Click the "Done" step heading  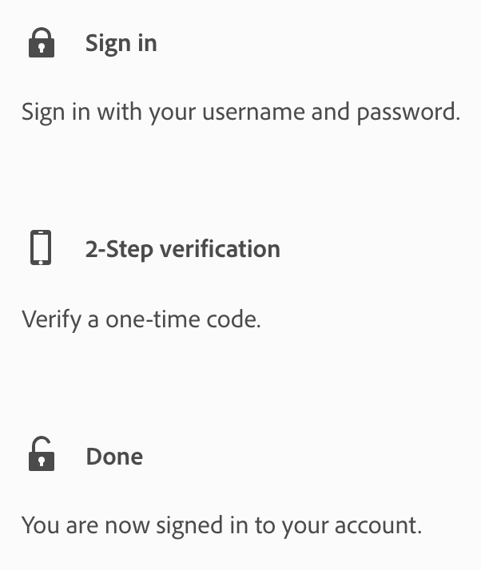tap(114, 457)
